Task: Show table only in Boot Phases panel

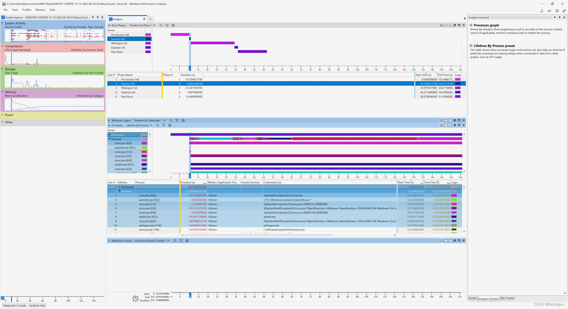Action: pos(450,25)
